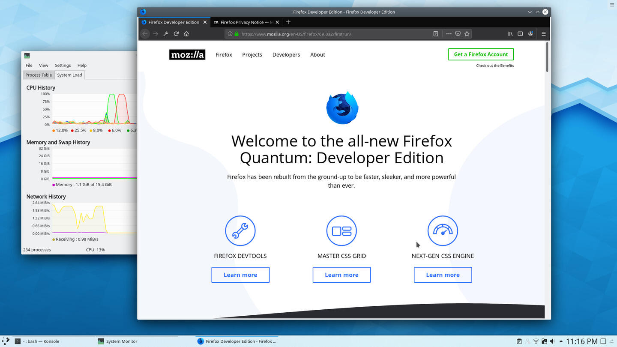This screenshot has height=347, width=617.
Task: Switch to Process Table tab in System Monitor
Action: coord(39,75)
